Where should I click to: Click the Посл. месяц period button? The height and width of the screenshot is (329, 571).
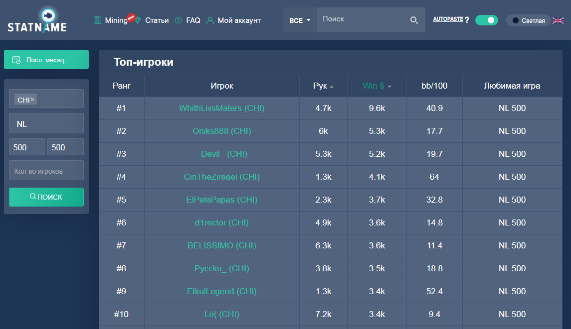pyautogui.click(x=46, y=60)
